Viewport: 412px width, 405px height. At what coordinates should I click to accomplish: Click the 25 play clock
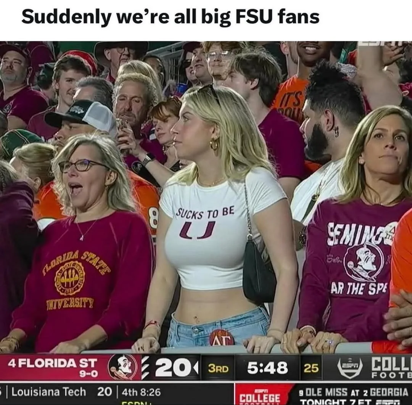click(x=311, y=368)
